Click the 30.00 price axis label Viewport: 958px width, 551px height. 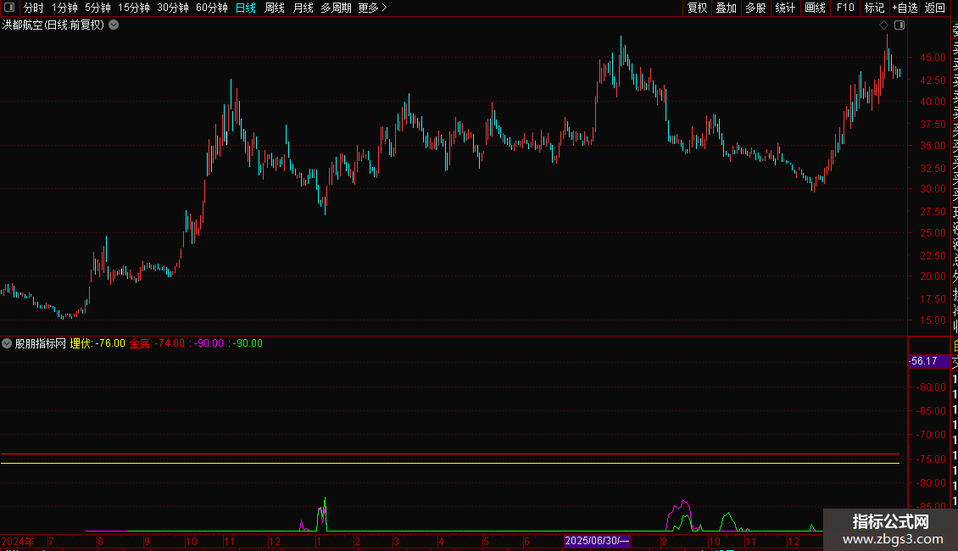933,189
